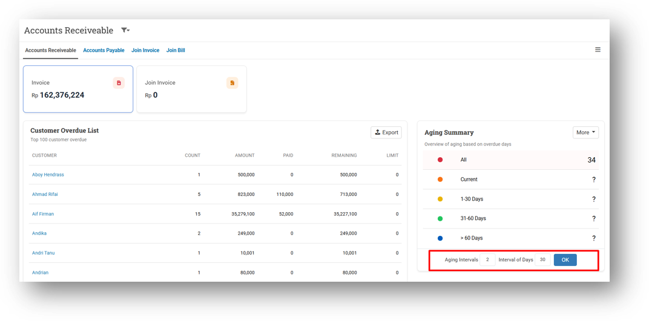Click the 35,279,100 amount cell

tap(243, 214)
